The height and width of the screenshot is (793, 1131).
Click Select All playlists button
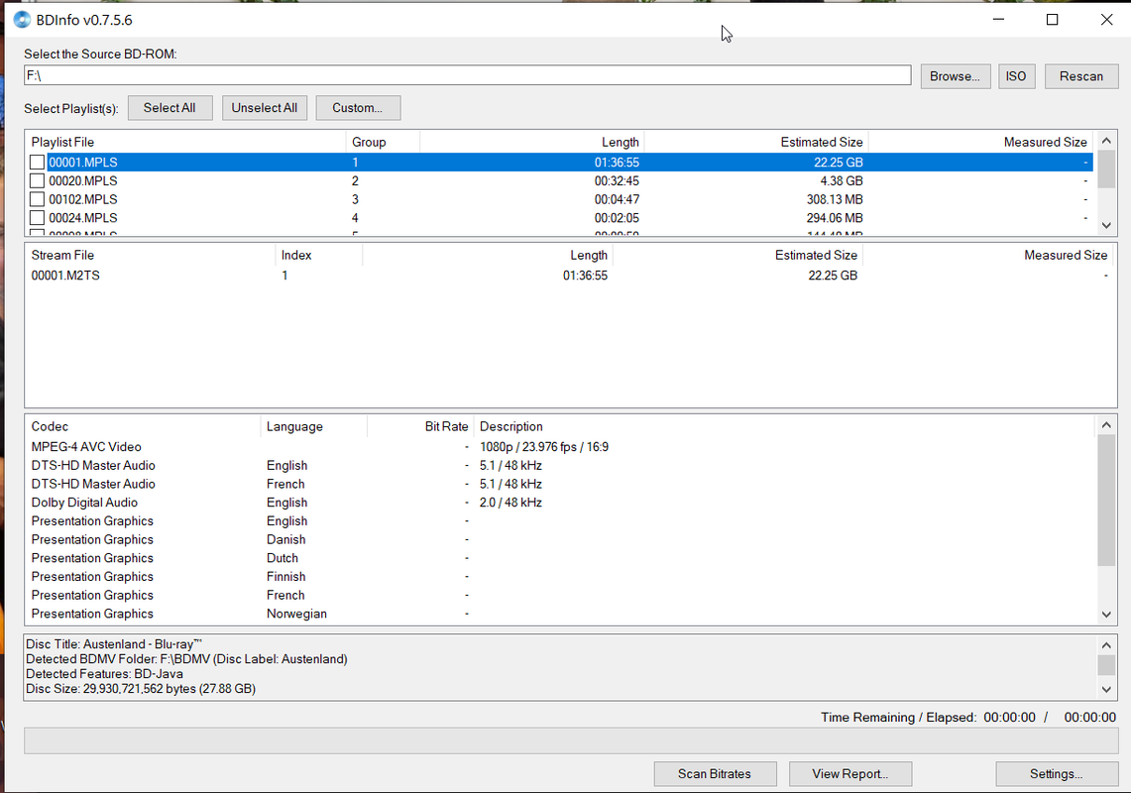(170, 107)
